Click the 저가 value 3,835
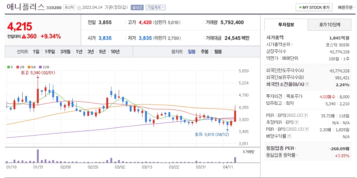The height and width of the screenshot is (178, 357). click(x=145, y=38)
